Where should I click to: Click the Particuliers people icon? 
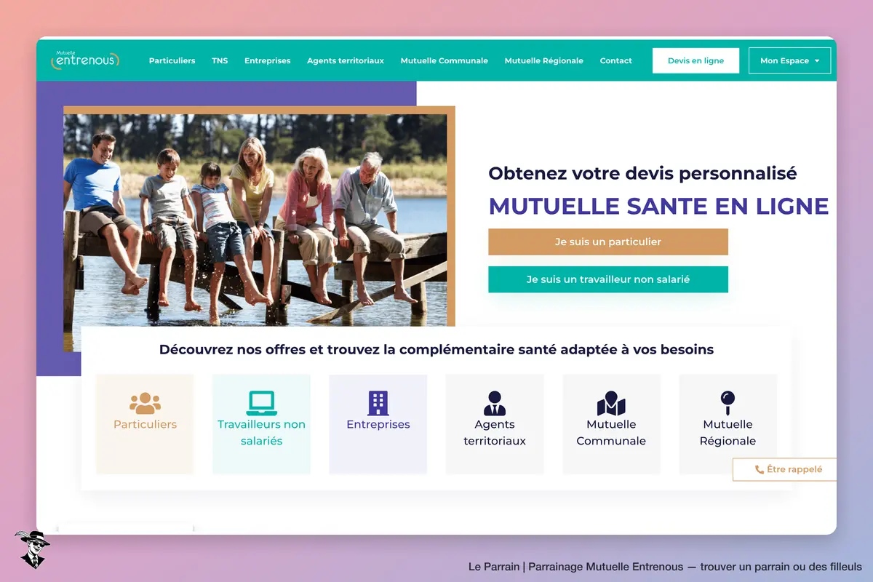[145, 403]
